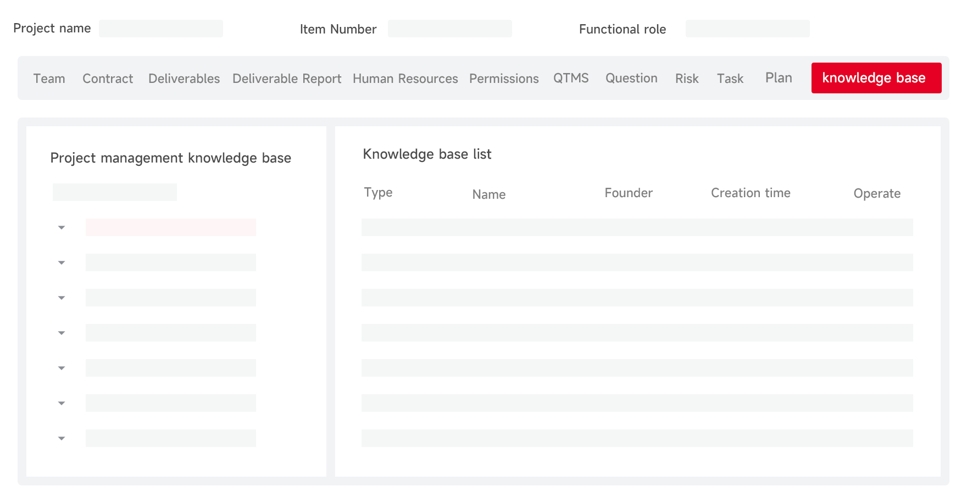The image size is (967, 503).
Task: Sort by Creation time column
Action: (x=751, y=193)
